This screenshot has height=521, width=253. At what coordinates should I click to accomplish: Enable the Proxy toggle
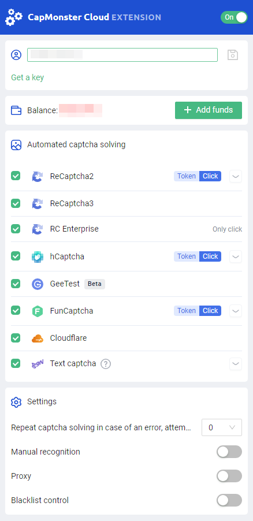[x=229, y=476]
